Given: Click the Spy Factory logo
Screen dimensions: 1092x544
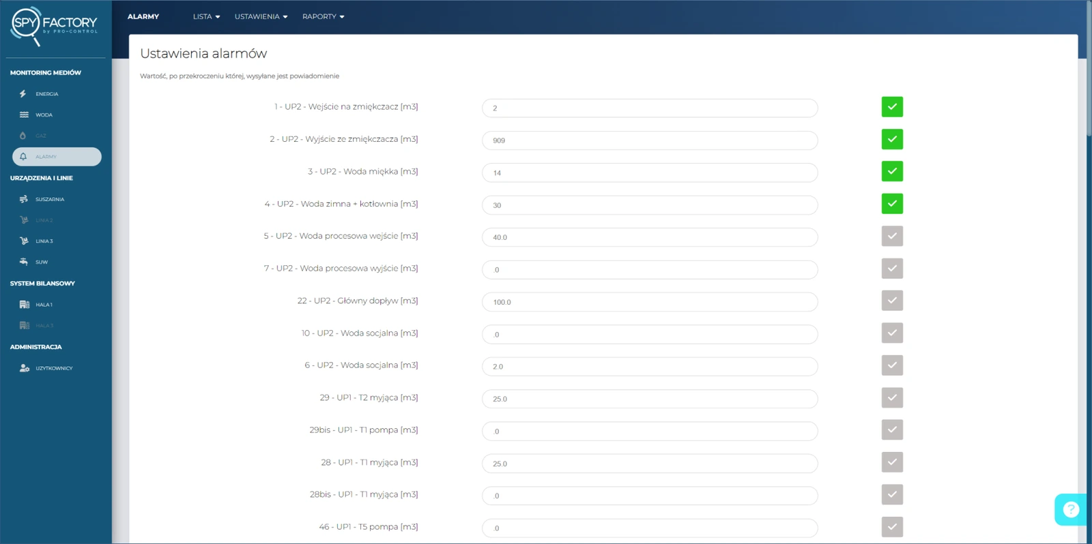Looking at the screenshot, I should point(54,25).
